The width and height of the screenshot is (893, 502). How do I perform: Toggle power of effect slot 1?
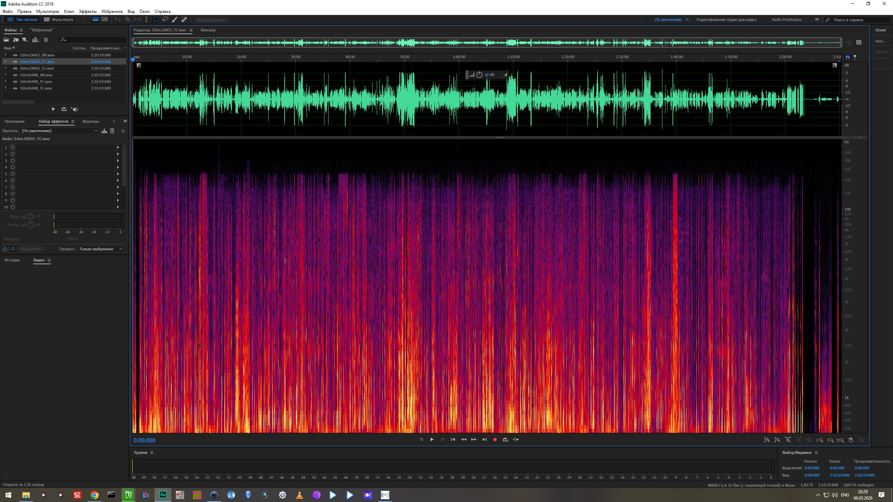click(x=13, y=147)
